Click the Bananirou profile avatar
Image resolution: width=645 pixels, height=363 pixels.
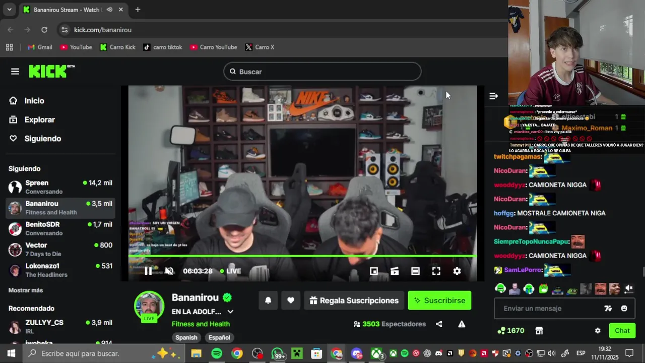[149, 306]
